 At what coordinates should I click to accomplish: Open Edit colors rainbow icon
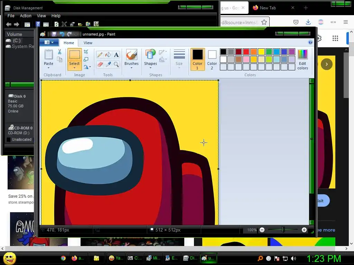[x=302, y=55]
